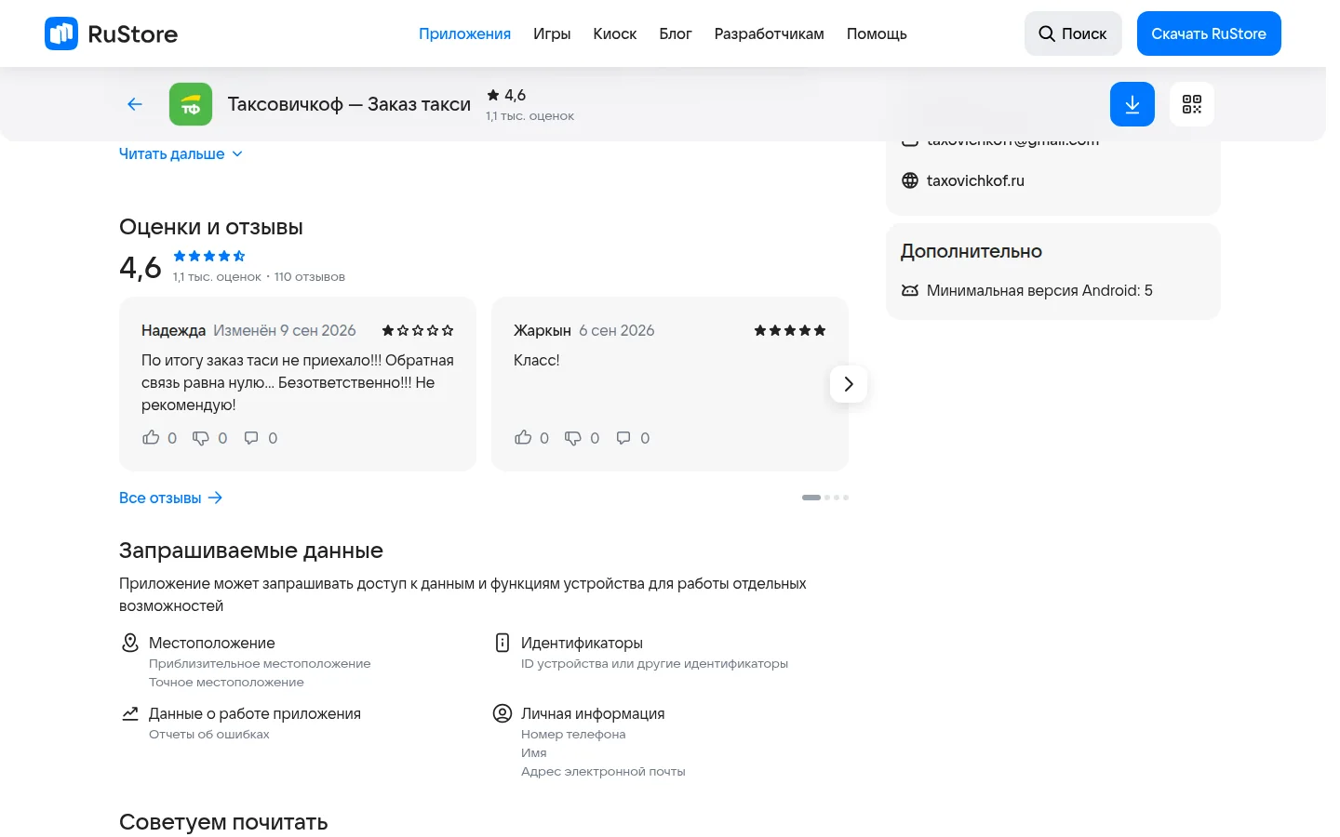1340x837 pixels.
Task: Open the Игры section
Action: tap(552, 33)
